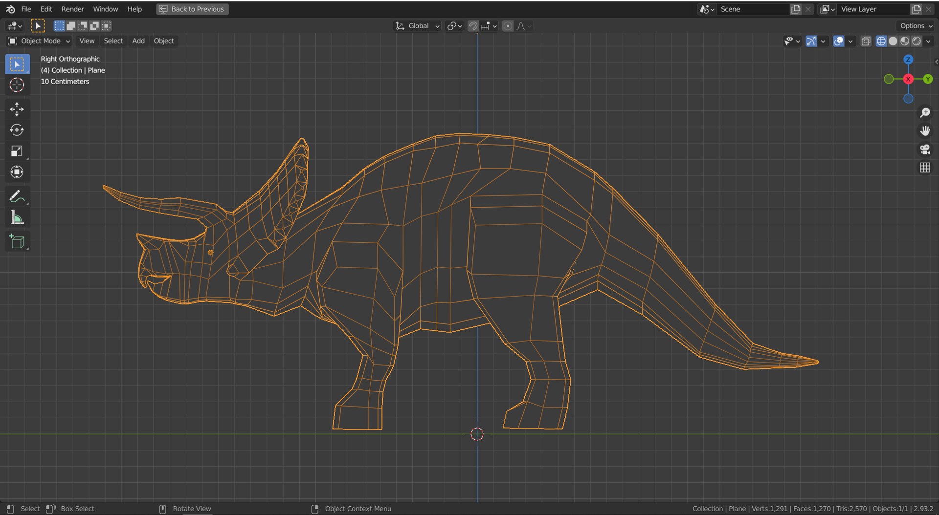Open the Object Mode dropdown
939x515 pixels.
coord(40,41)
